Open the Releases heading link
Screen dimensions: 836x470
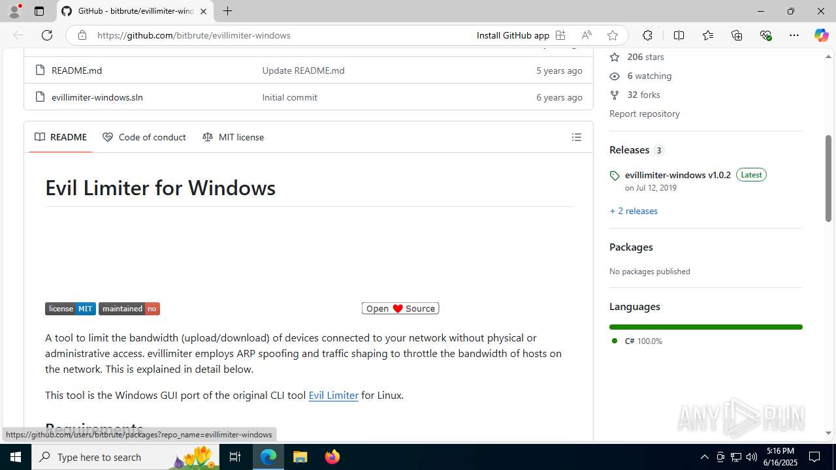637,149
